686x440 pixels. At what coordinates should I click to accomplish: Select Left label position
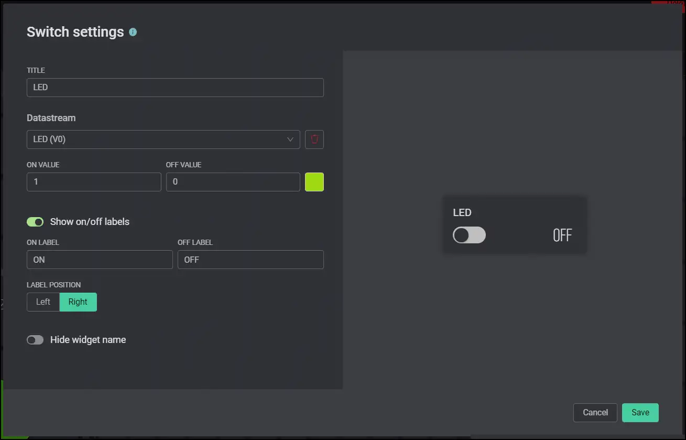click(43, 302)
